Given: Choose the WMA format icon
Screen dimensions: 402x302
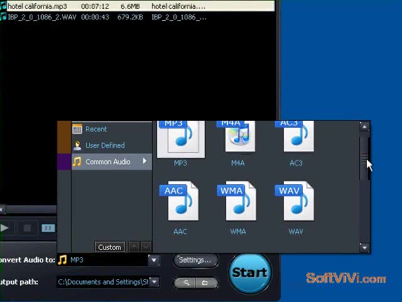Looking at the screenshot, I should click(237, 201).
